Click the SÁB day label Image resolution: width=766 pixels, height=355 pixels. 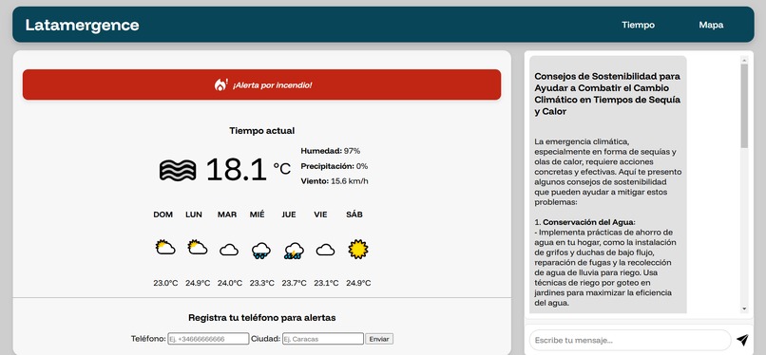[x=354, y=215]
